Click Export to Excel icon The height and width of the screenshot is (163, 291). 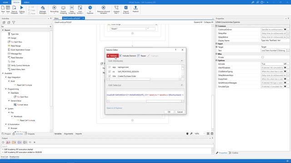[126, 8]
